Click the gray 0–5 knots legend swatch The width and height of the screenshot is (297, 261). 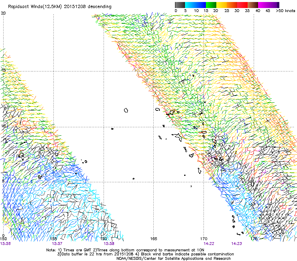point(180,5)
